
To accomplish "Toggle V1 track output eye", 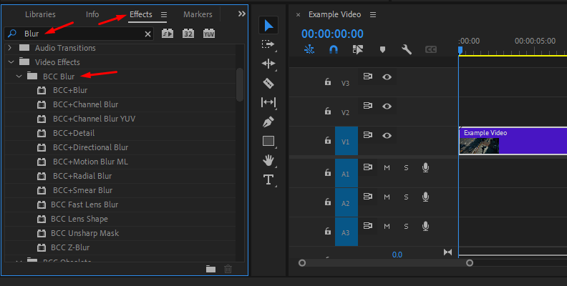I will [387, 135].
